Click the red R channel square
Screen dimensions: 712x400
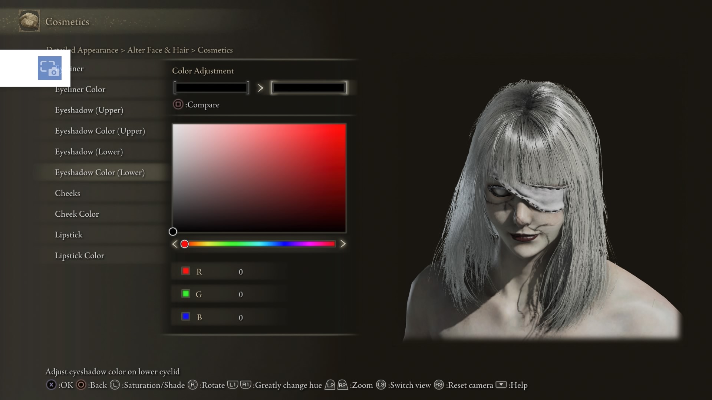click(186, 271)
